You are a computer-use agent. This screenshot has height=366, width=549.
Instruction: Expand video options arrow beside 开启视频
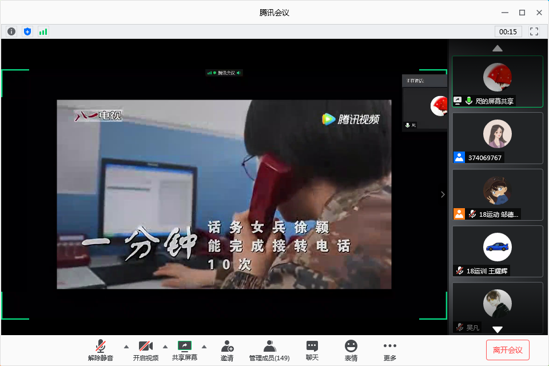[x=165, y=347]
